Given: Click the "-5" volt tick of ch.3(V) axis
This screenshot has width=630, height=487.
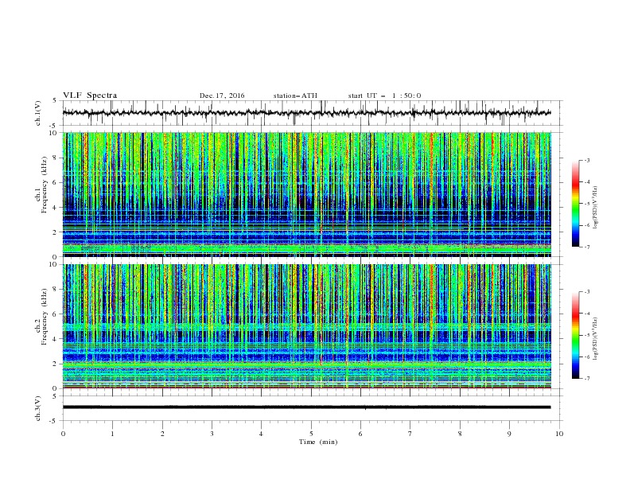Looking at the screenshot, I should click(x=53, y=421).
